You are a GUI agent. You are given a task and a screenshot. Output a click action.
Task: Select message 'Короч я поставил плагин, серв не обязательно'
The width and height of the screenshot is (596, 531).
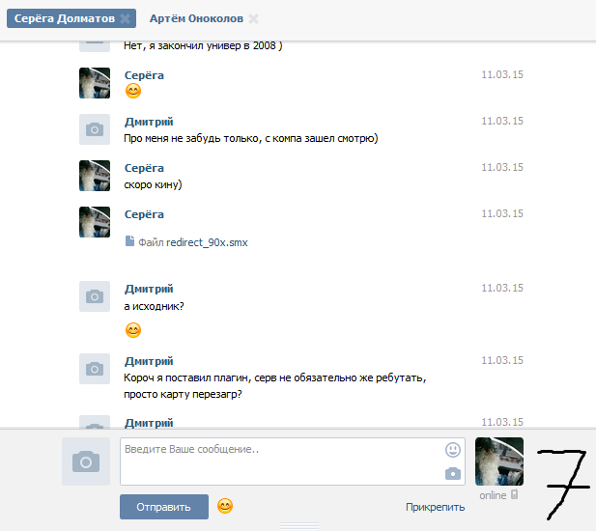[x=274, y=386]
